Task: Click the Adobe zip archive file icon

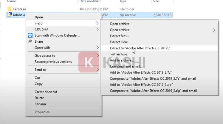Action: coord(9,15)
